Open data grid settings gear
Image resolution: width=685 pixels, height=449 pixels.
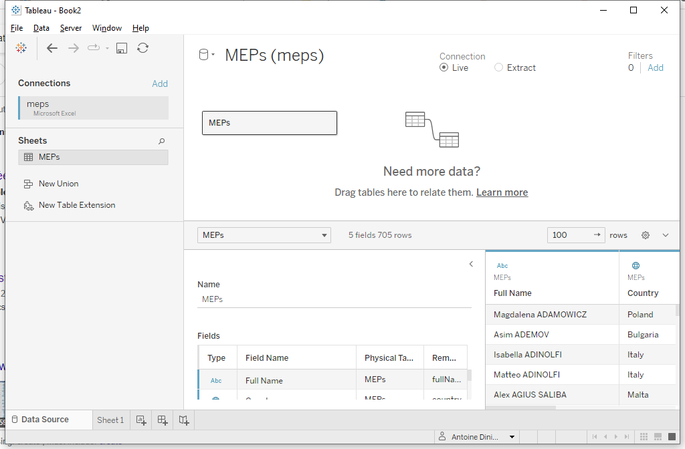646,235
